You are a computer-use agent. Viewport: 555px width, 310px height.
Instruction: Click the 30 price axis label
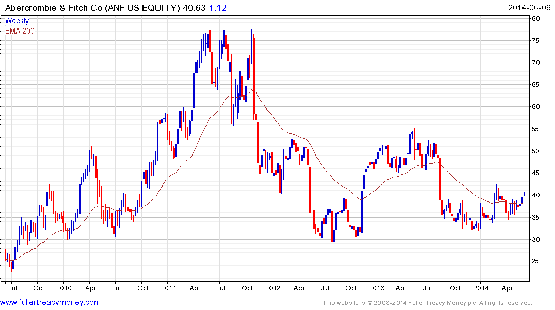(x=536, y=239)
